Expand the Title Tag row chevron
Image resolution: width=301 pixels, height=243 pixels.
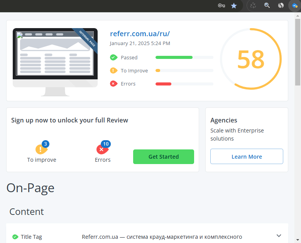click(x=279, y=236)
